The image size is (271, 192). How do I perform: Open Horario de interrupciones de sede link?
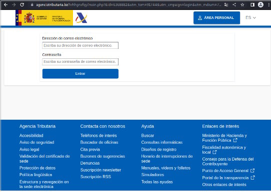point(167,159)
